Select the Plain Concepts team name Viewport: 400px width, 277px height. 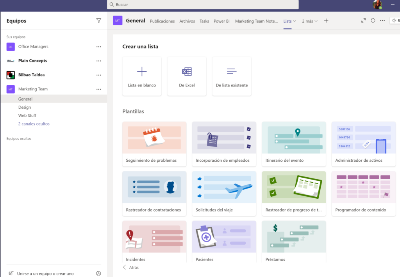tap(33, 61)
